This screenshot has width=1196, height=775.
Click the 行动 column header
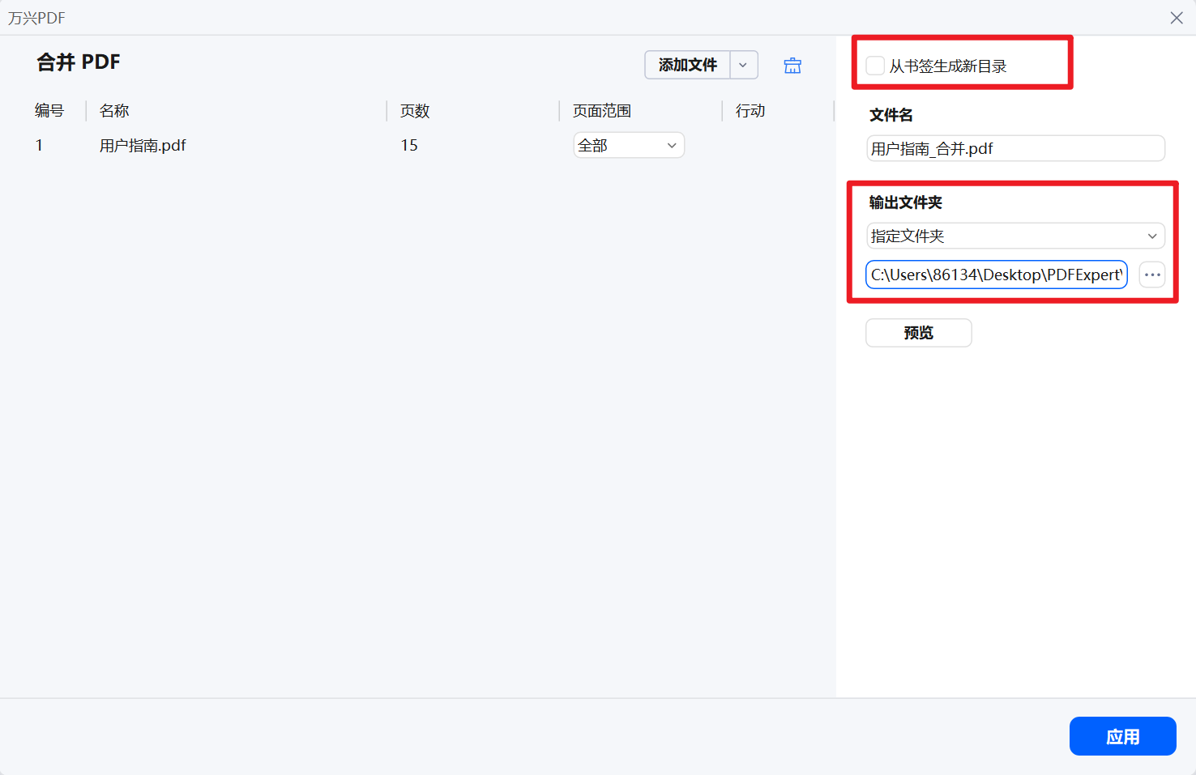pyautogui.click(x=750, y=110)
